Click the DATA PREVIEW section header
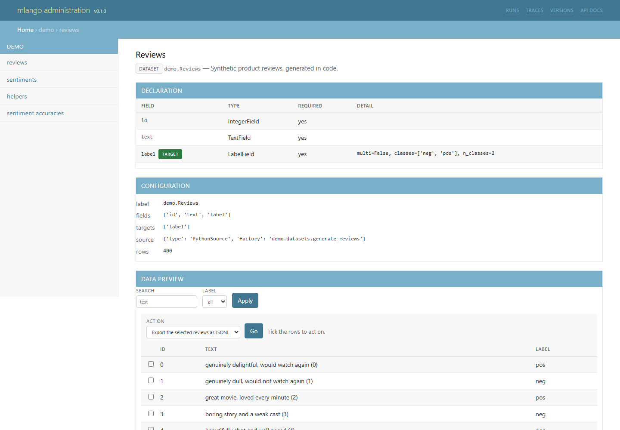 coord(369,279)
